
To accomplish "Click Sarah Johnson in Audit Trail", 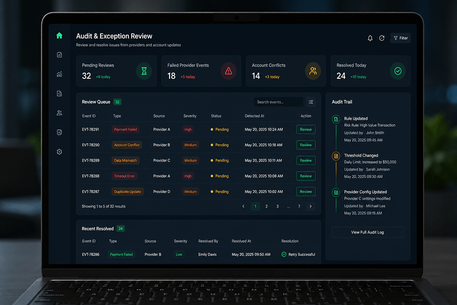I will 378,169.
